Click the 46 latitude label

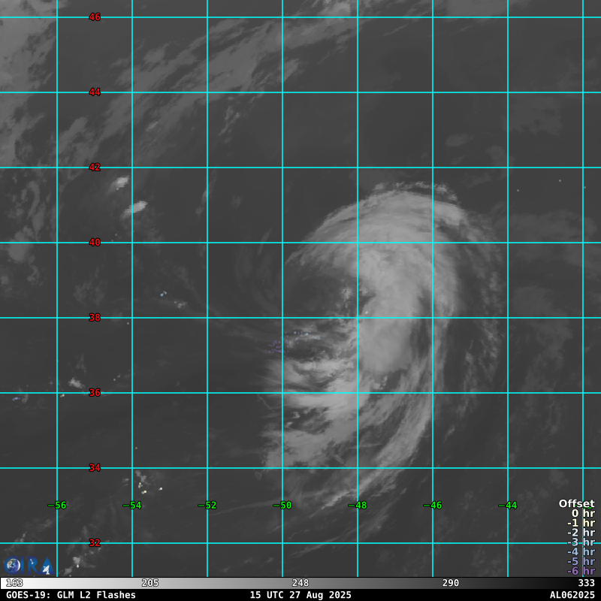95,17
